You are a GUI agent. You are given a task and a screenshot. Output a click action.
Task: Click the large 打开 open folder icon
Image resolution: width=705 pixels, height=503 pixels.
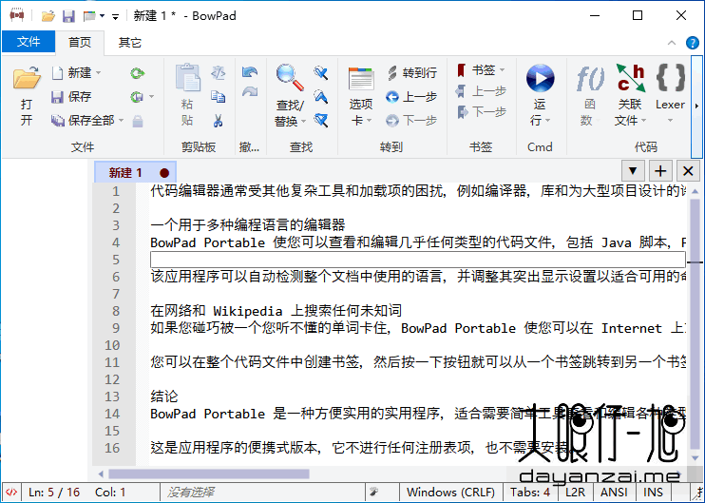pyautogui.click(x=27, y=77)
